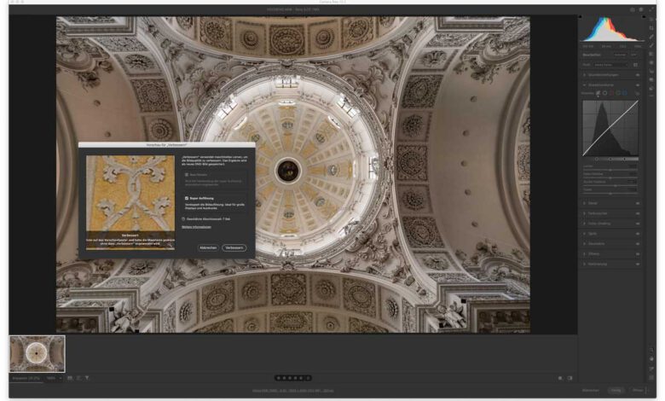Image resolution: width=665 pixels, height=401 pixels.
Task: Toggle visibility of Geometrie panel
Action: coord(638,244)
